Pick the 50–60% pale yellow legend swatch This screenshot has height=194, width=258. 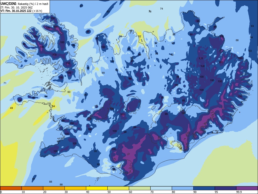(118, 188)
